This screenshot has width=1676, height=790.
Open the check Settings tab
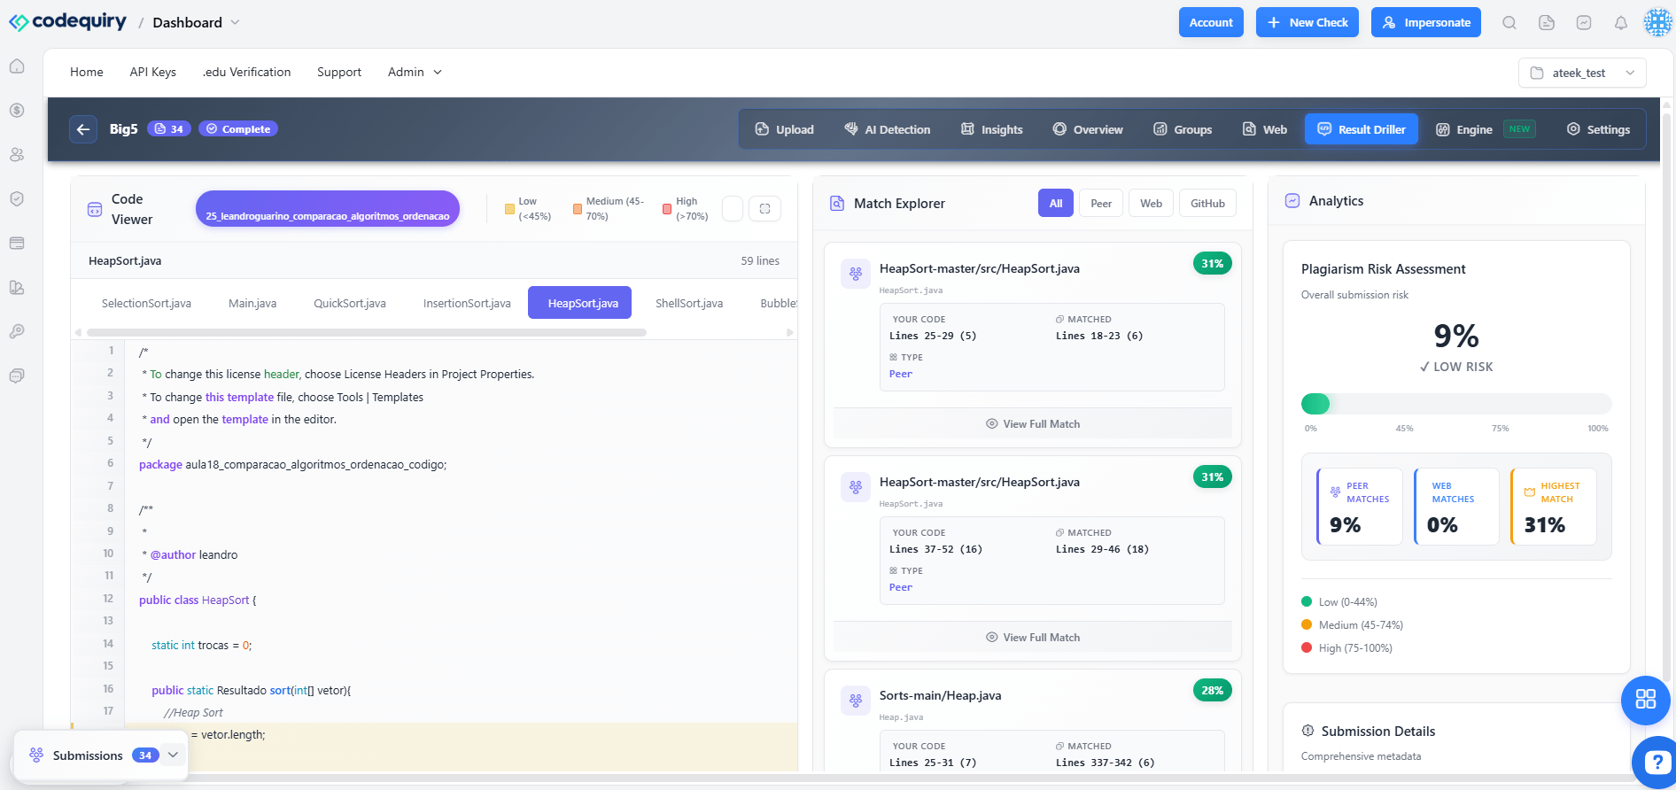pyautogui.click(x=1599, y=129)
